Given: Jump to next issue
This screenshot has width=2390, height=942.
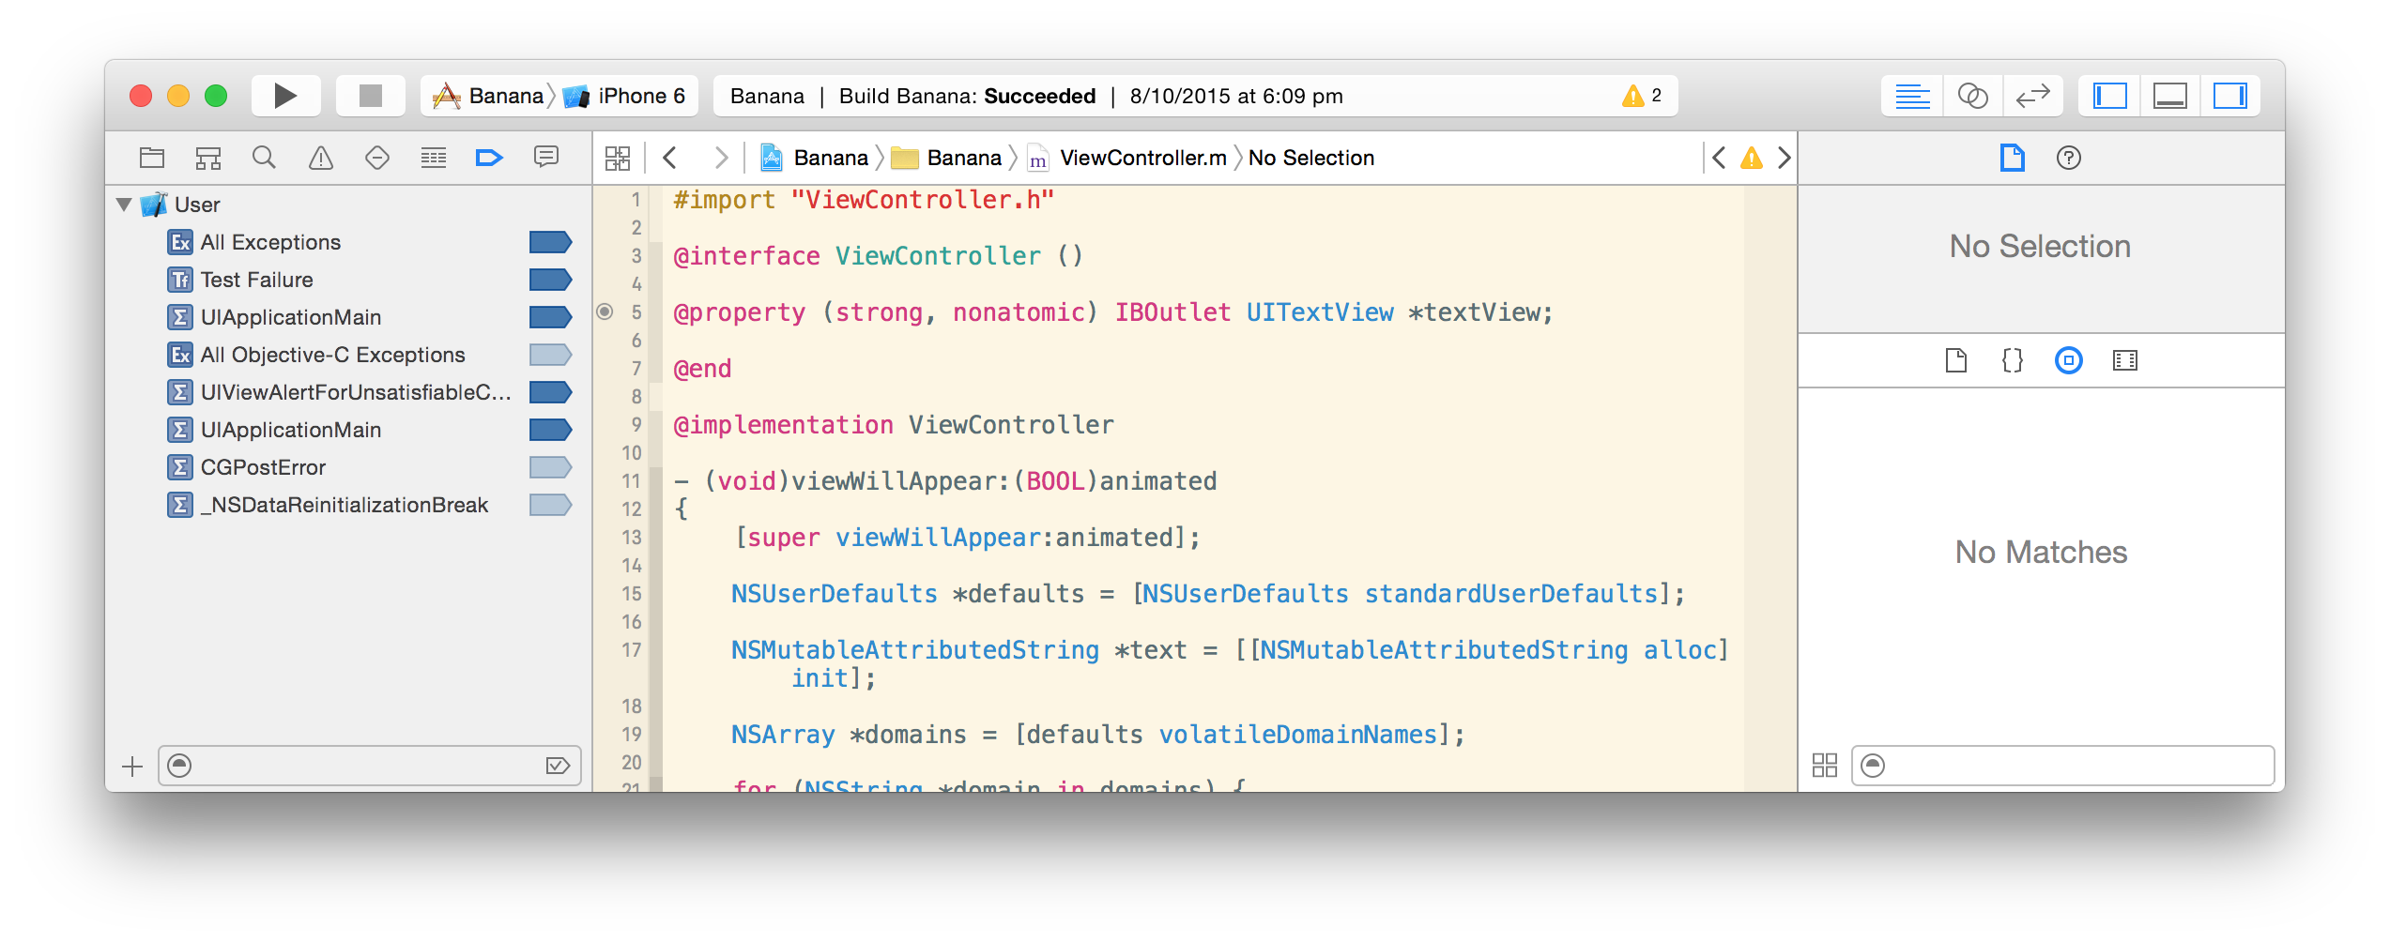Looking at the screenshot, I should click(1785, 158).
